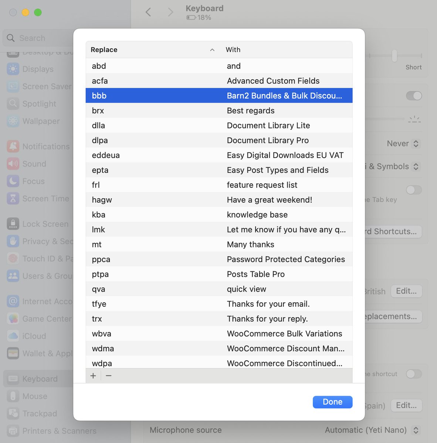Toggle the Tab key navigation switch
The image size is (437, 443).
click(414, 190)
